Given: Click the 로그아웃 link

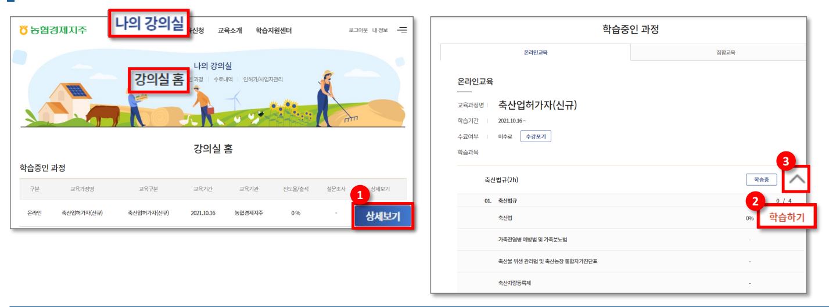Looking at the screenshot, I should pyautogui.click(x=358, y=30).
